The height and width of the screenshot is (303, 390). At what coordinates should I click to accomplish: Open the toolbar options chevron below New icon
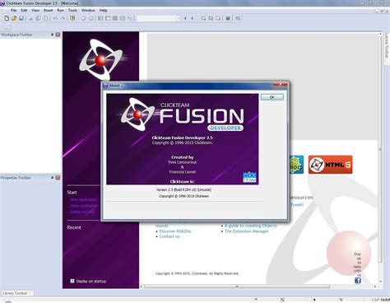[7, 28]
